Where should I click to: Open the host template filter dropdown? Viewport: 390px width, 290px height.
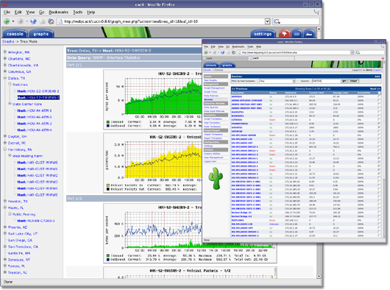tap(277, 81)
